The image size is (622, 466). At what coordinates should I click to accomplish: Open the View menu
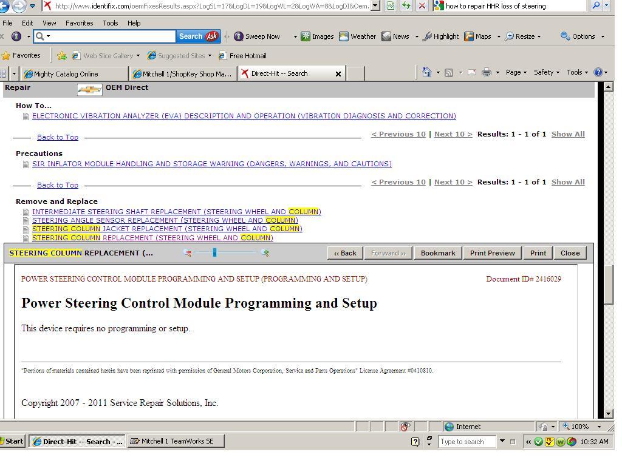49,23
